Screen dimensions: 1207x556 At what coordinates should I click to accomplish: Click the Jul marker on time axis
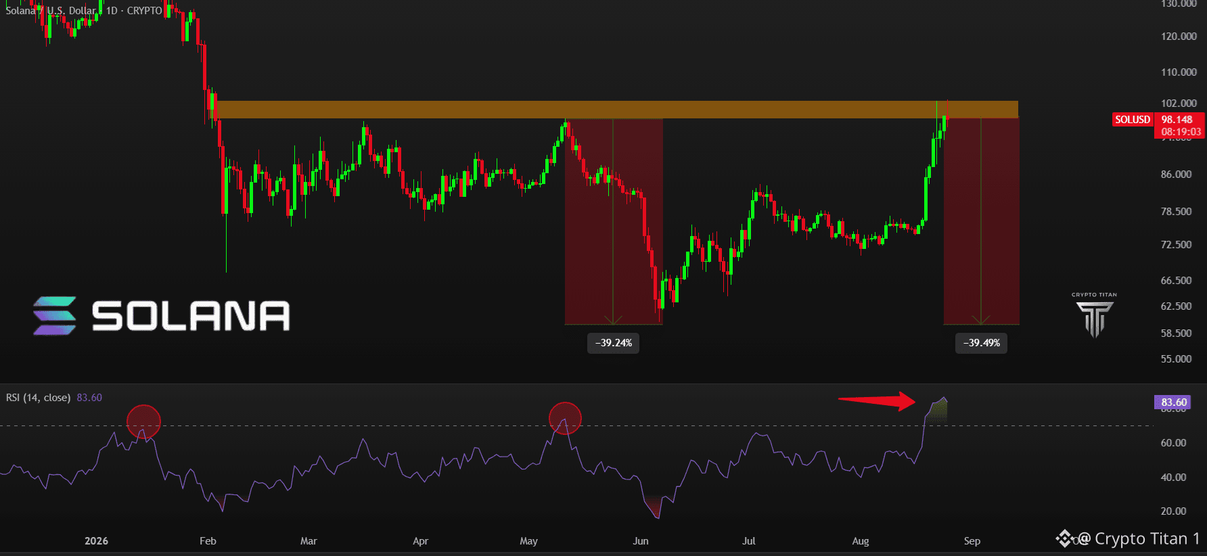click(x=748, y=541)
